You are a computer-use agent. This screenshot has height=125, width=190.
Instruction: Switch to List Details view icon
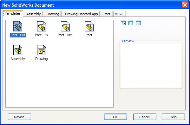(x=138, y=23)
